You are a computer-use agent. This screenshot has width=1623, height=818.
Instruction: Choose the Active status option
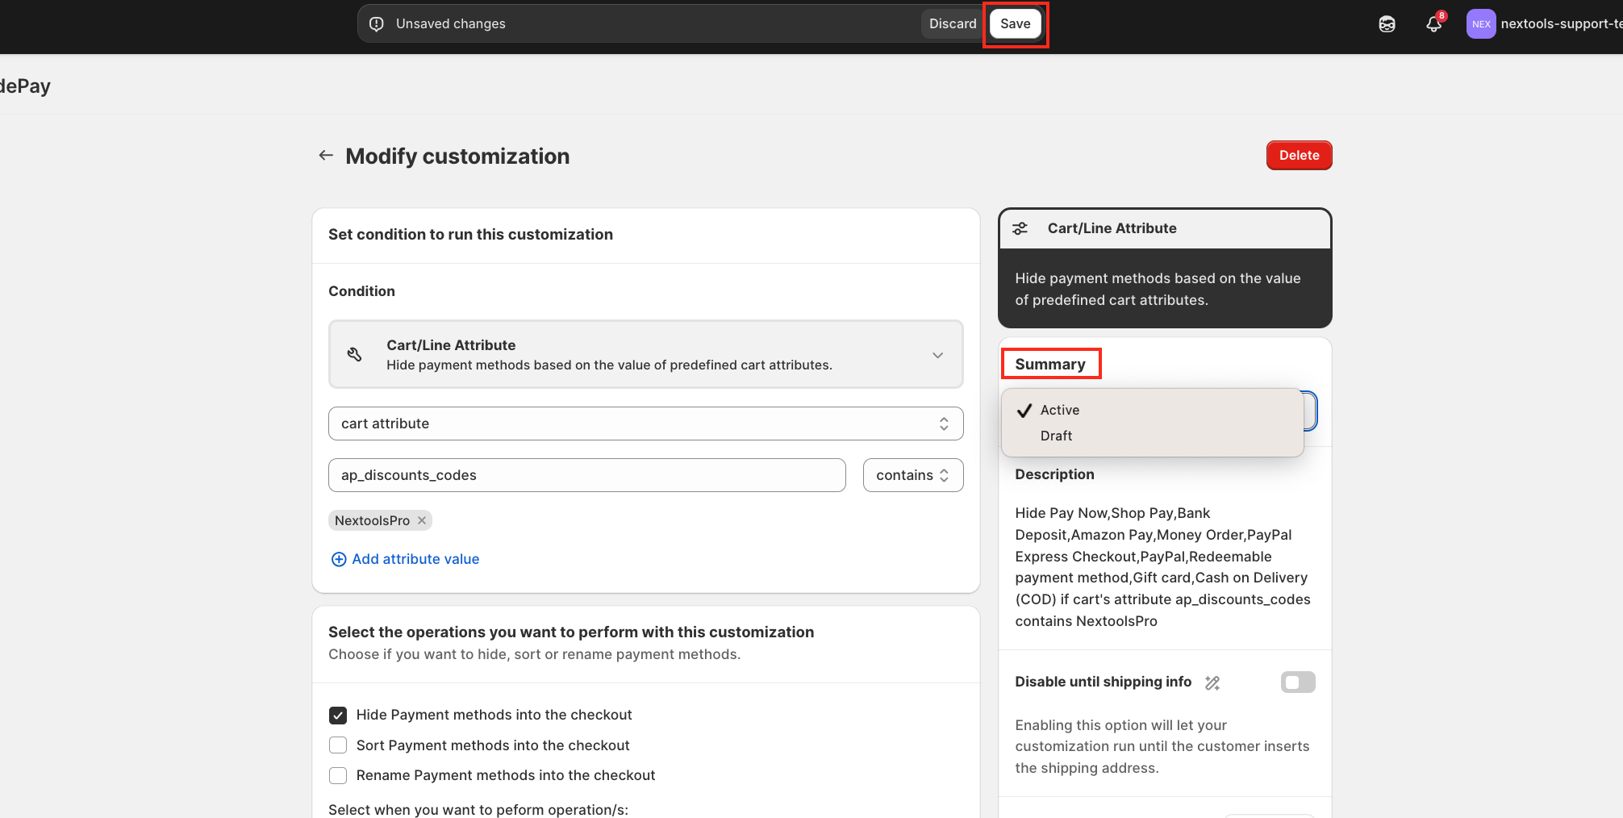click(1059, 410)
